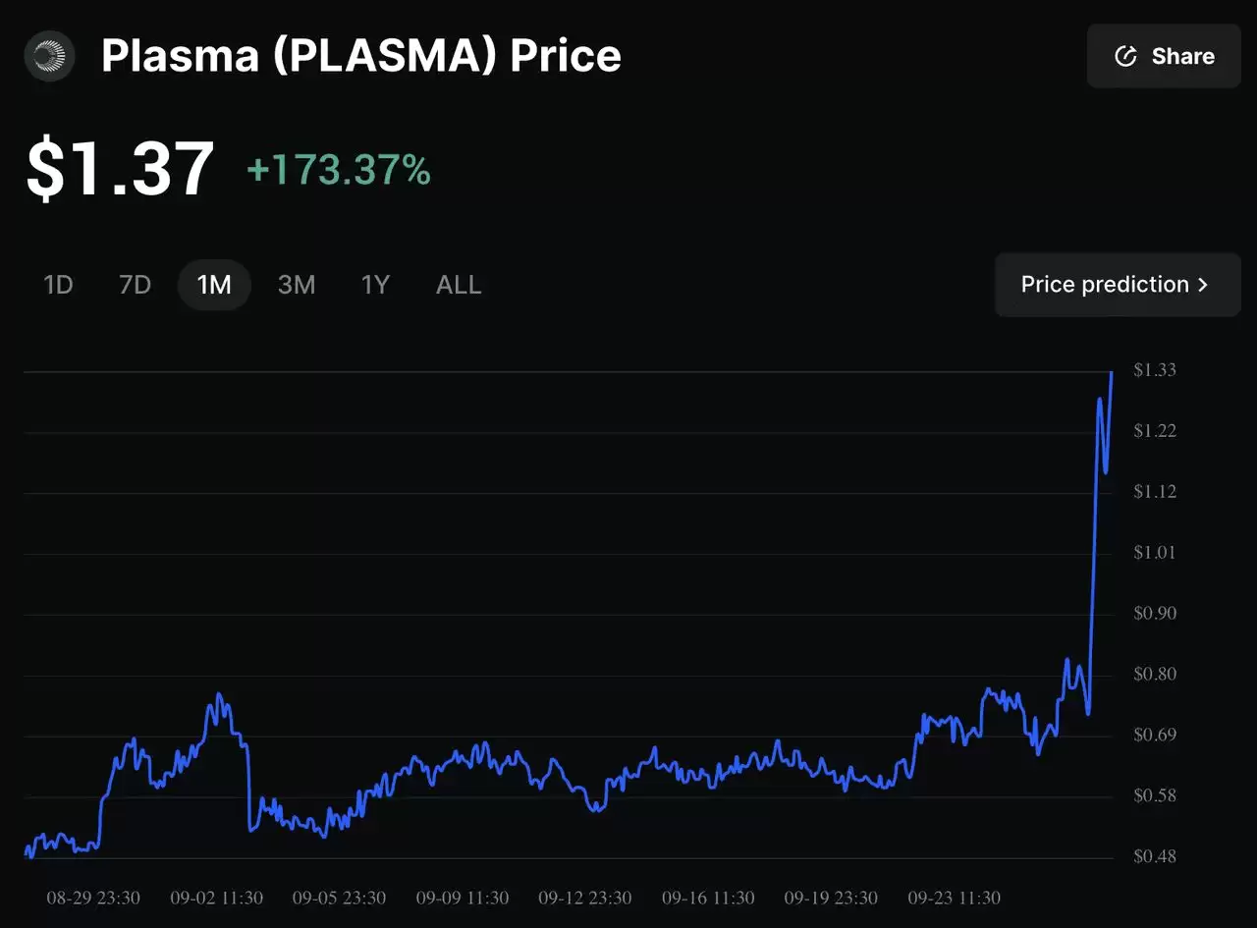Click the Share button
The height and width of the screenshot is (928, 1257).
(1164, 56)
